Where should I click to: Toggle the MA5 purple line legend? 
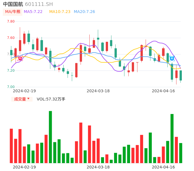coord(33,12)
